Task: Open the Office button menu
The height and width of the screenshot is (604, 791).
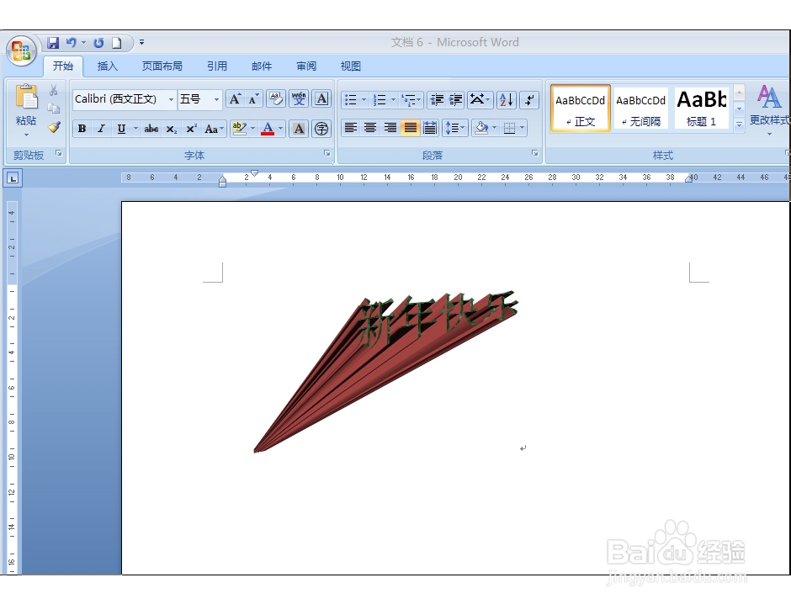Action: (21, 51)
